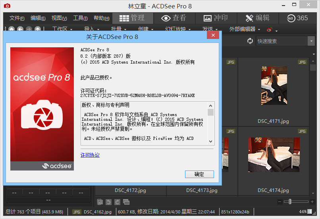Click the DSC_4172.jpg file name
The image size is (320, 219).
pos(130,190)
